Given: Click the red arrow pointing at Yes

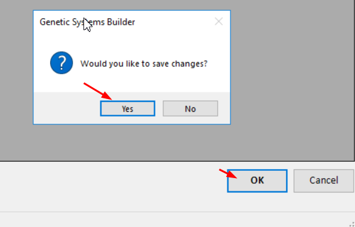Looking at the screenshot, I should click(x=98, y=91).
